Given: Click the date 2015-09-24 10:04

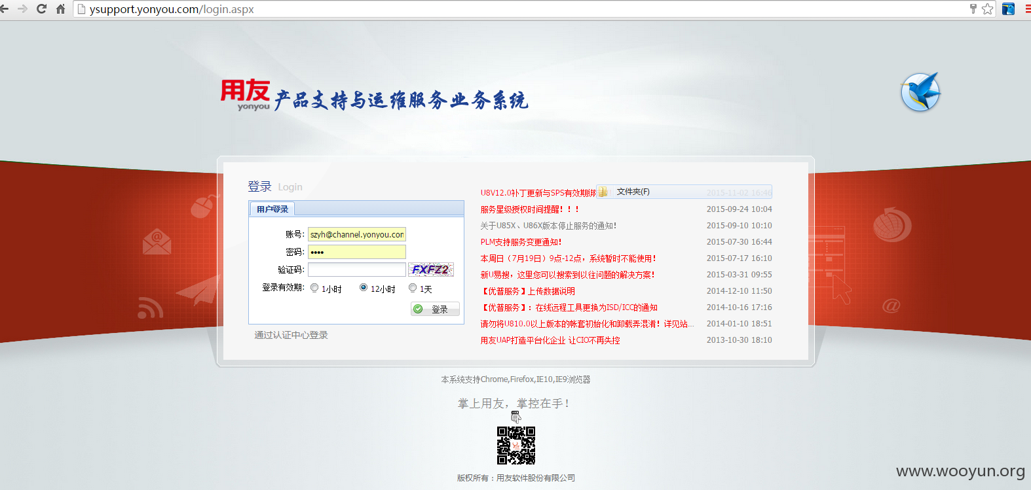Looking at the screenshot, I should click(x=739, y=209).
